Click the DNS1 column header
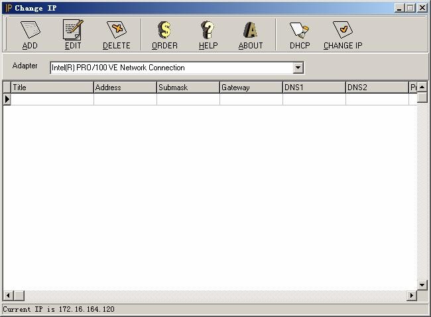Screen dimensions: 431x317 (314, 88)
